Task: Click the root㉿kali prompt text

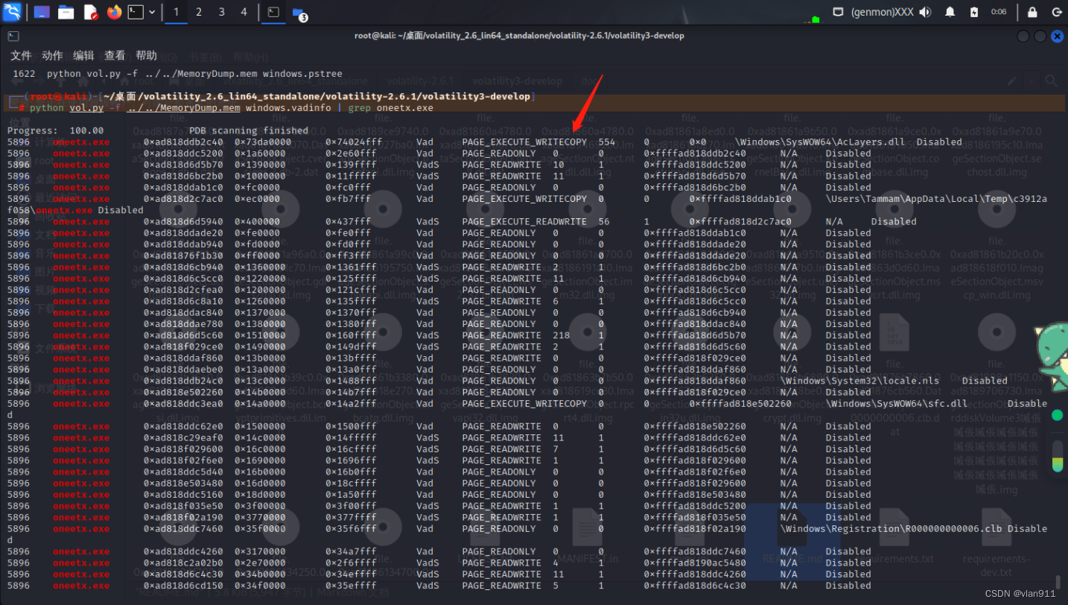Action: click(59, 97)
